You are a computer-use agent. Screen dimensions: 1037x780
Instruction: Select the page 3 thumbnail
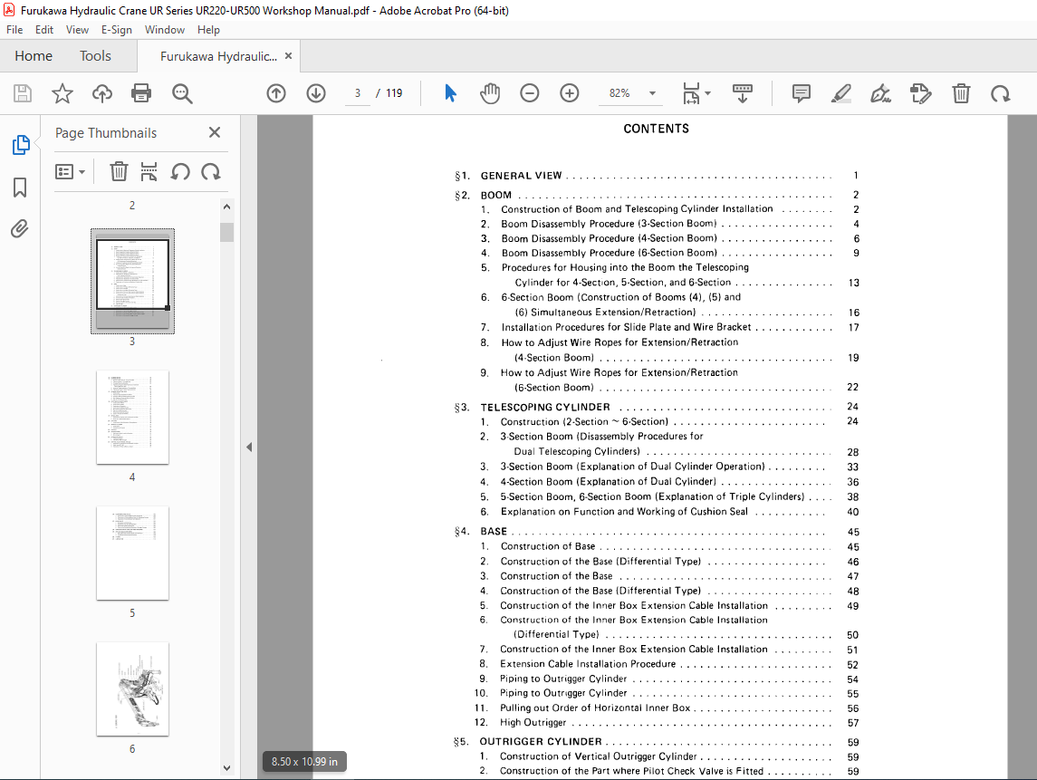tap(132, 281)
